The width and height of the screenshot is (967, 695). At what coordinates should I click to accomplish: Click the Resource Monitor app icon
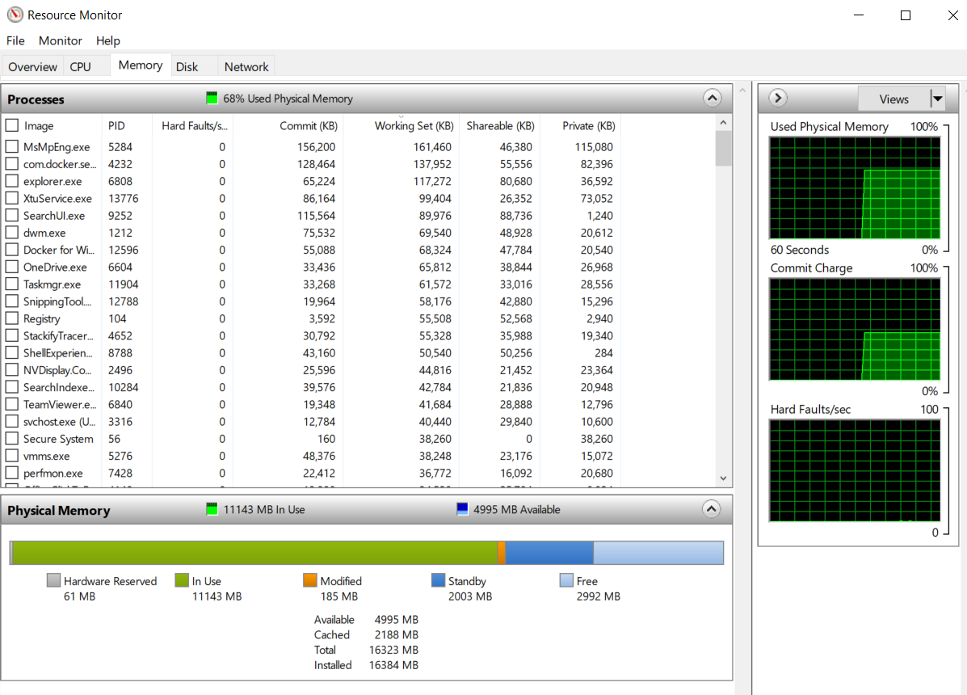click(x=15, y=15)
